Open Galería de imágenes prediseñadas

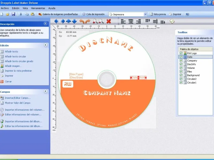coord(58,14)
